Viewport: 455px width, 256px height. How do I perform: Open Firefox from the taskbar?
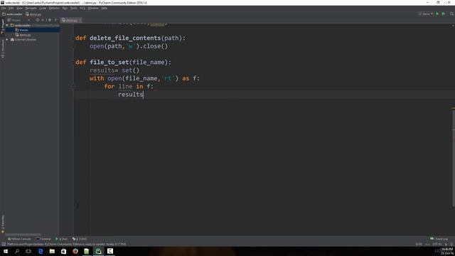pos(75,251)
